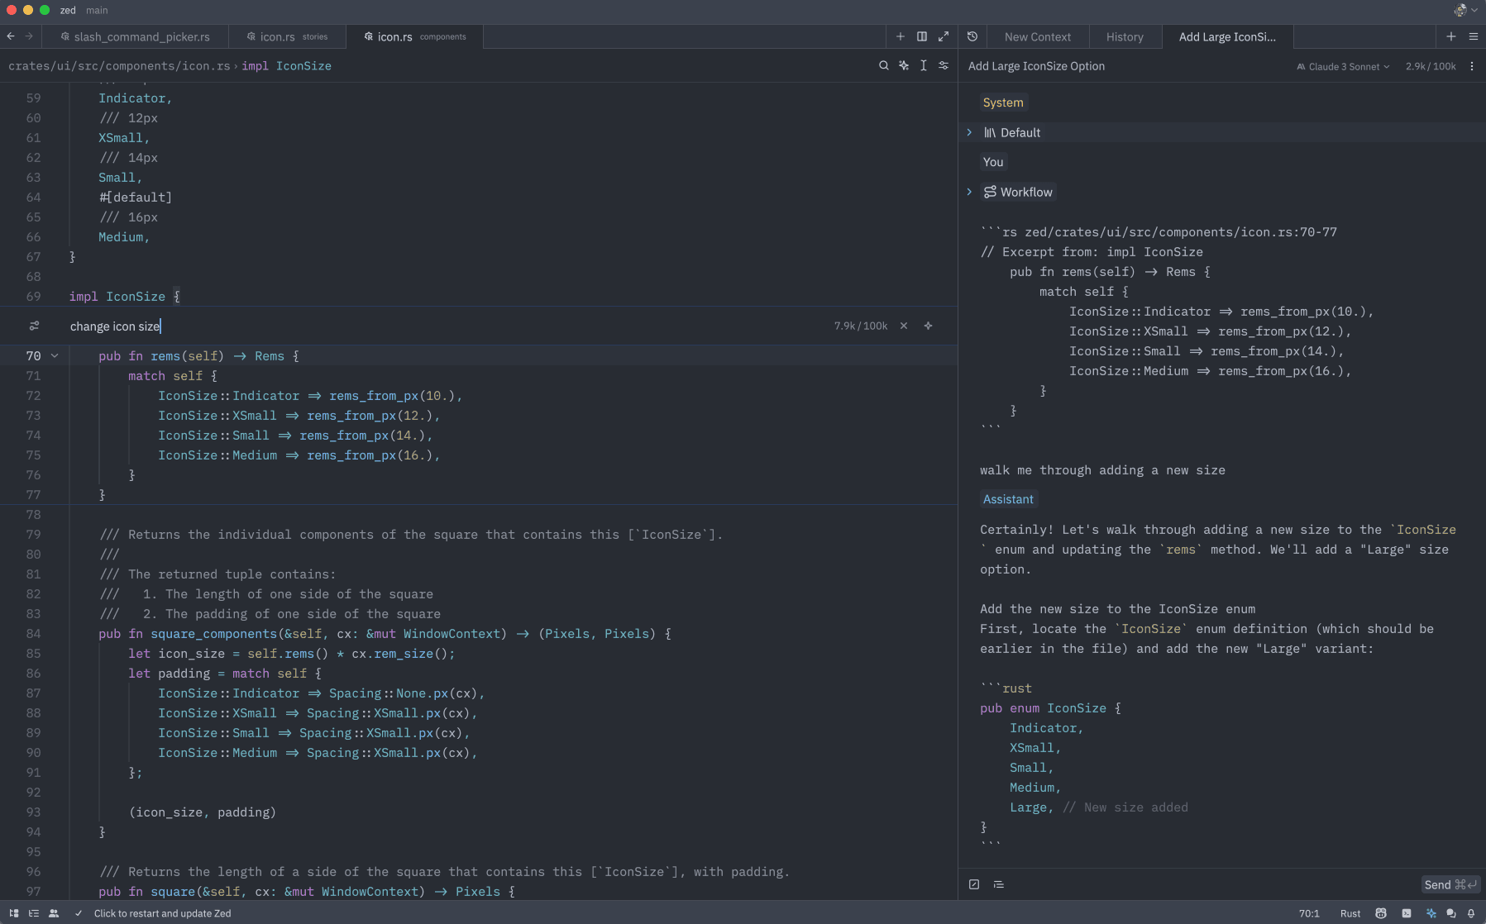Click the Workflow chain icon
Screen dimensions: 1486x924
[990, 192]
